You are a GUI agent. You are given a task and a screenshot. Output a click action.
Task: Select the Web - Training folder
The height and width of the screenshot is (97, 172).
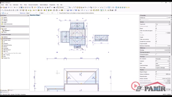6,55
